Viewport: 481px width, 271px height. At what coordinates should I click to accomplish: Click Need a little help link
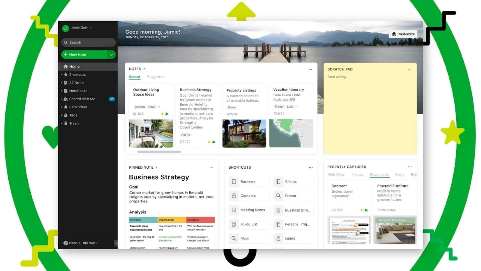(83, 243)
